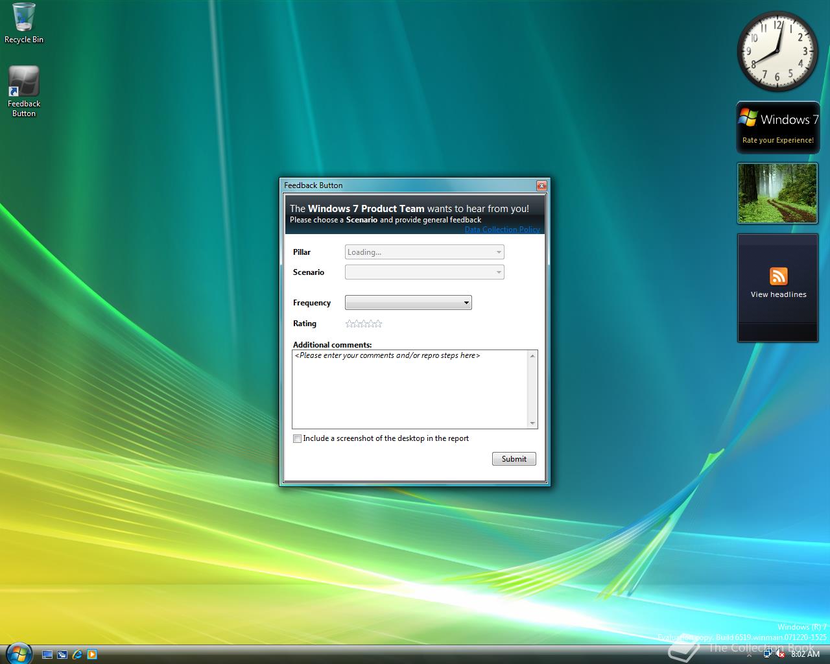This screenshot has height=664, width=830.
Task: Select the third rating star
Action: coord(364,324)
